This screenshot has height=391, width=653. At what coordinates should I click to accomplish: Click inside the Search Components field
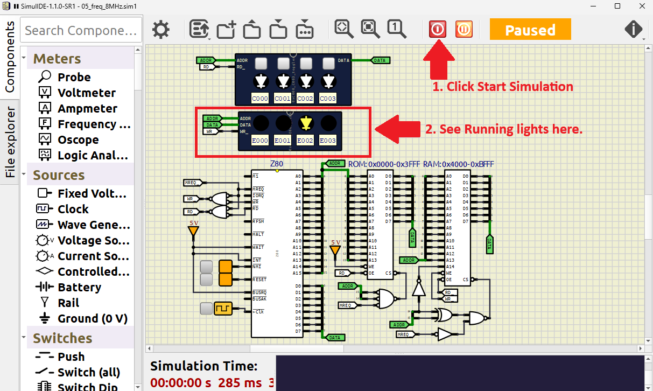[x=80, y=30]
